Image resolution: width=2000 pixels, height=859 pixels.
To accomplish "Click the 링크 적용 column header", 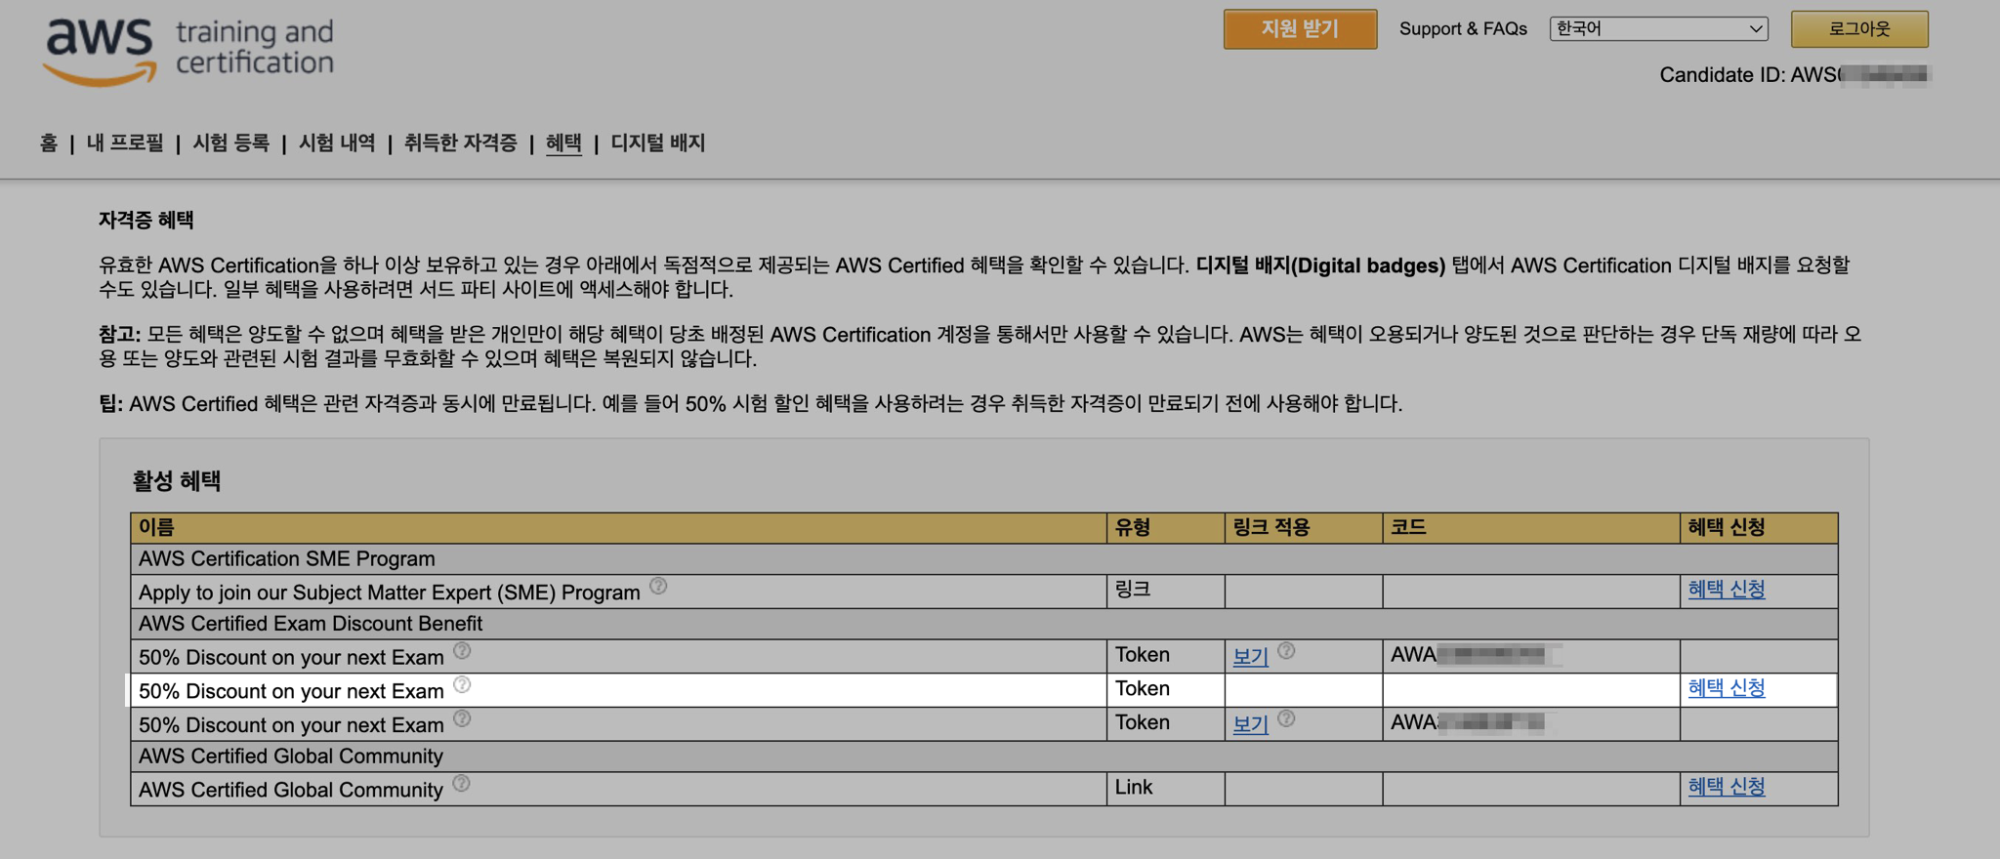I will pyautogui.click(x=1304, y=527).
